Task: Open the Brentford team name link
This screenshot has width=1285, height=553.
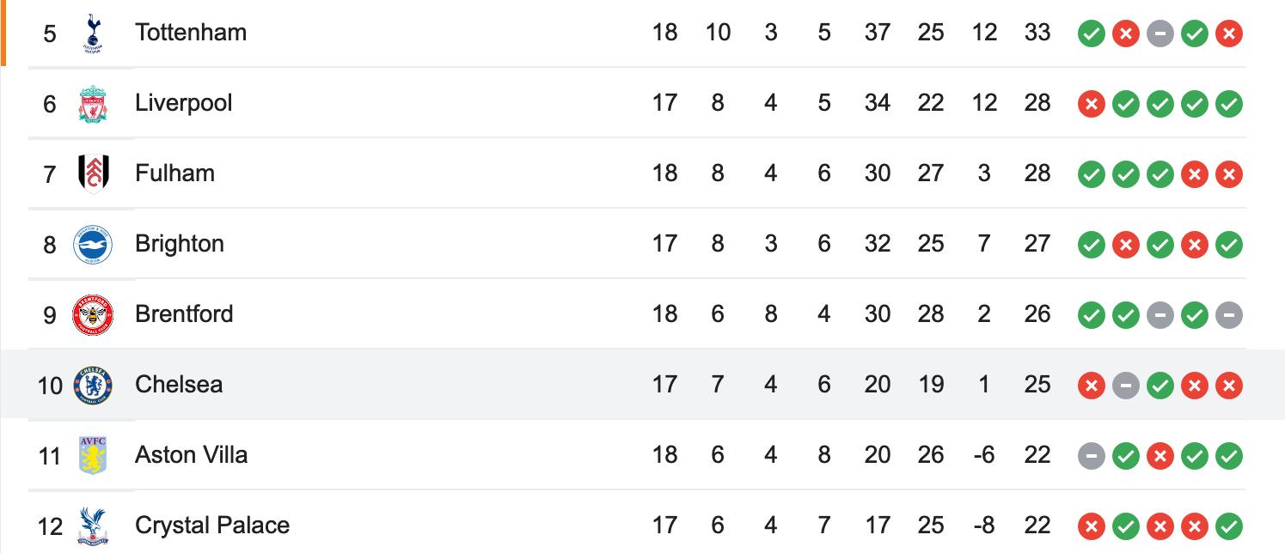Action: (184, 314)
